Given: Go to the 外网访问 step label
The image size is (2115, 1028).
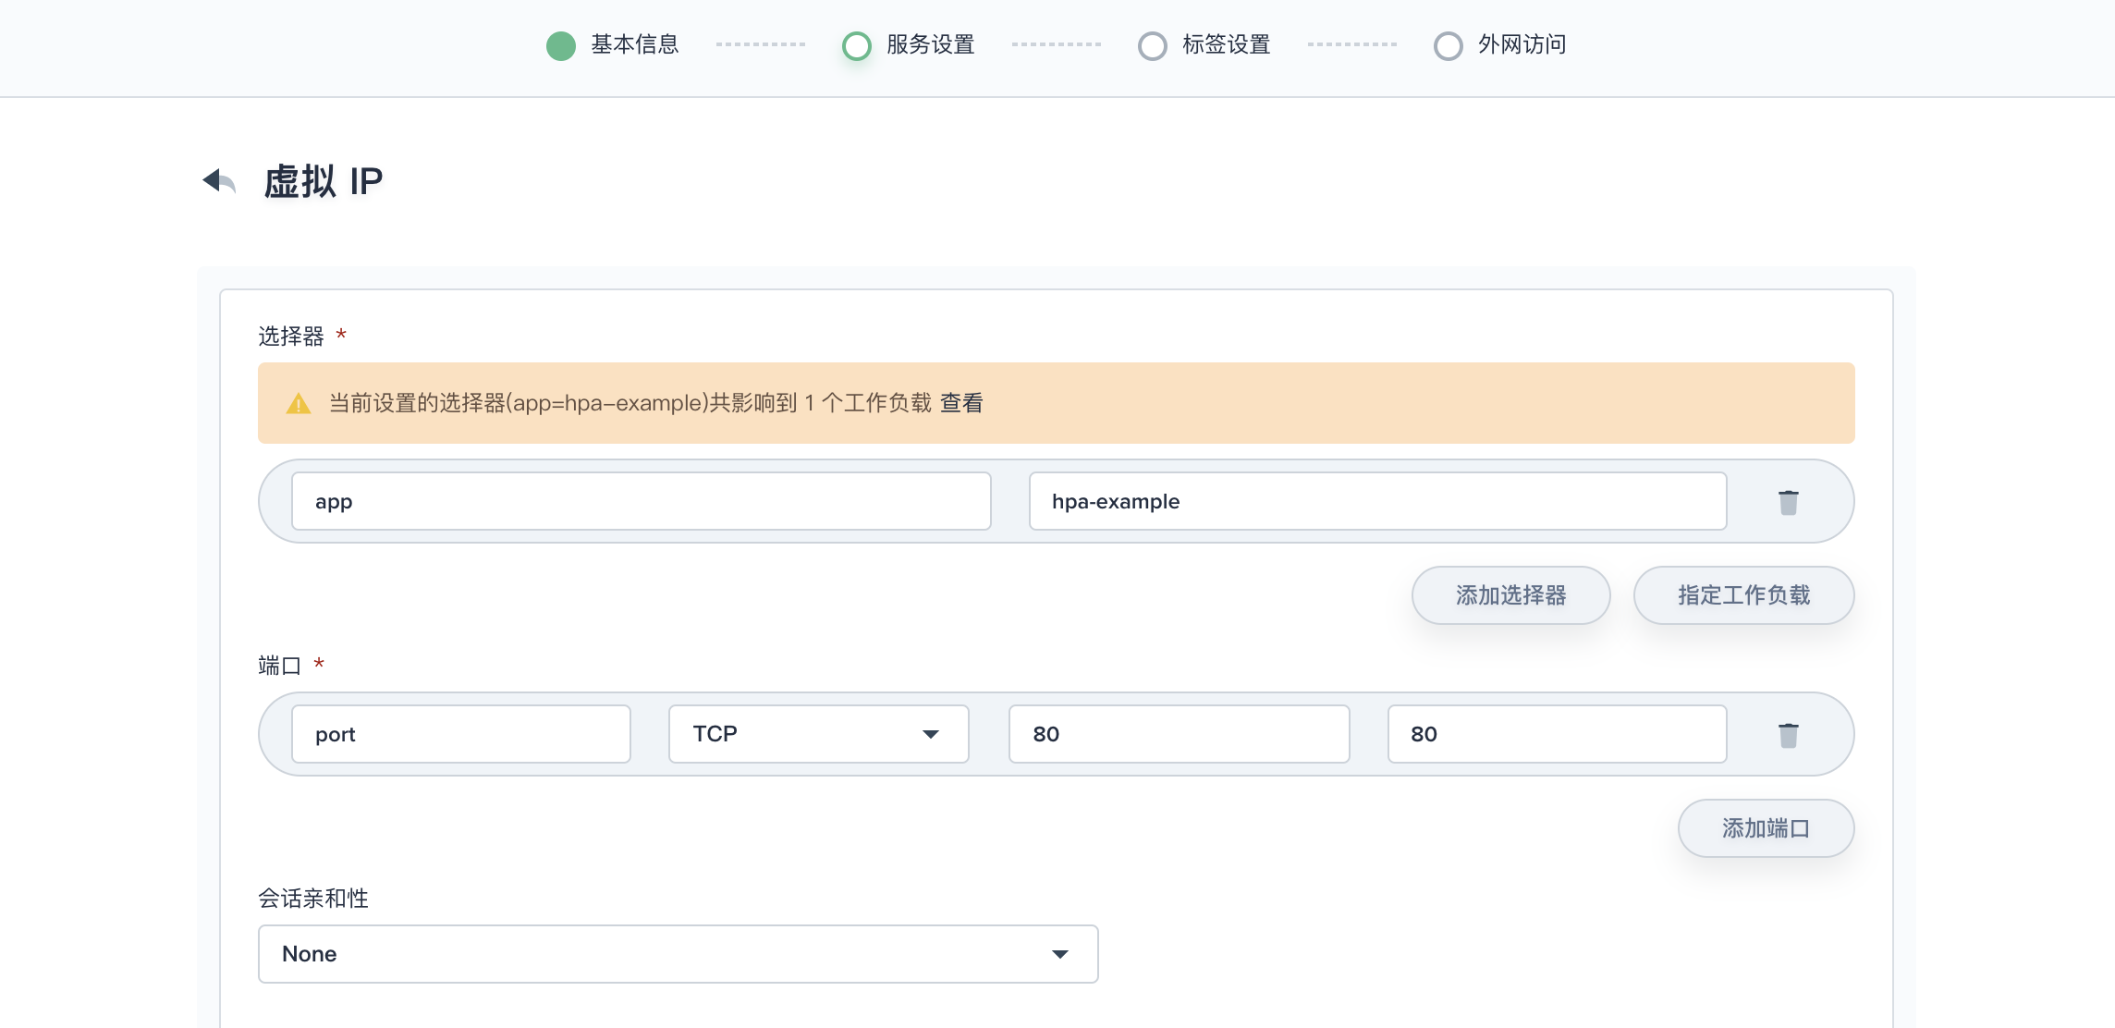Looking at the screenshot, I should 1522,44.
